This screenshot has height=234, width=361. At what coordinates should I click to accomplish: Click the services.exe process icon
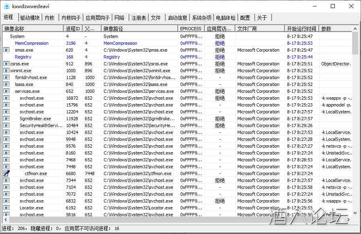click(6, 91)
